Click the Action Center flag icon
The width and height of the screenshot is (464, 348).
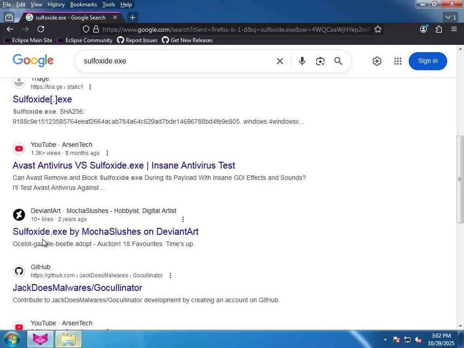396,339
